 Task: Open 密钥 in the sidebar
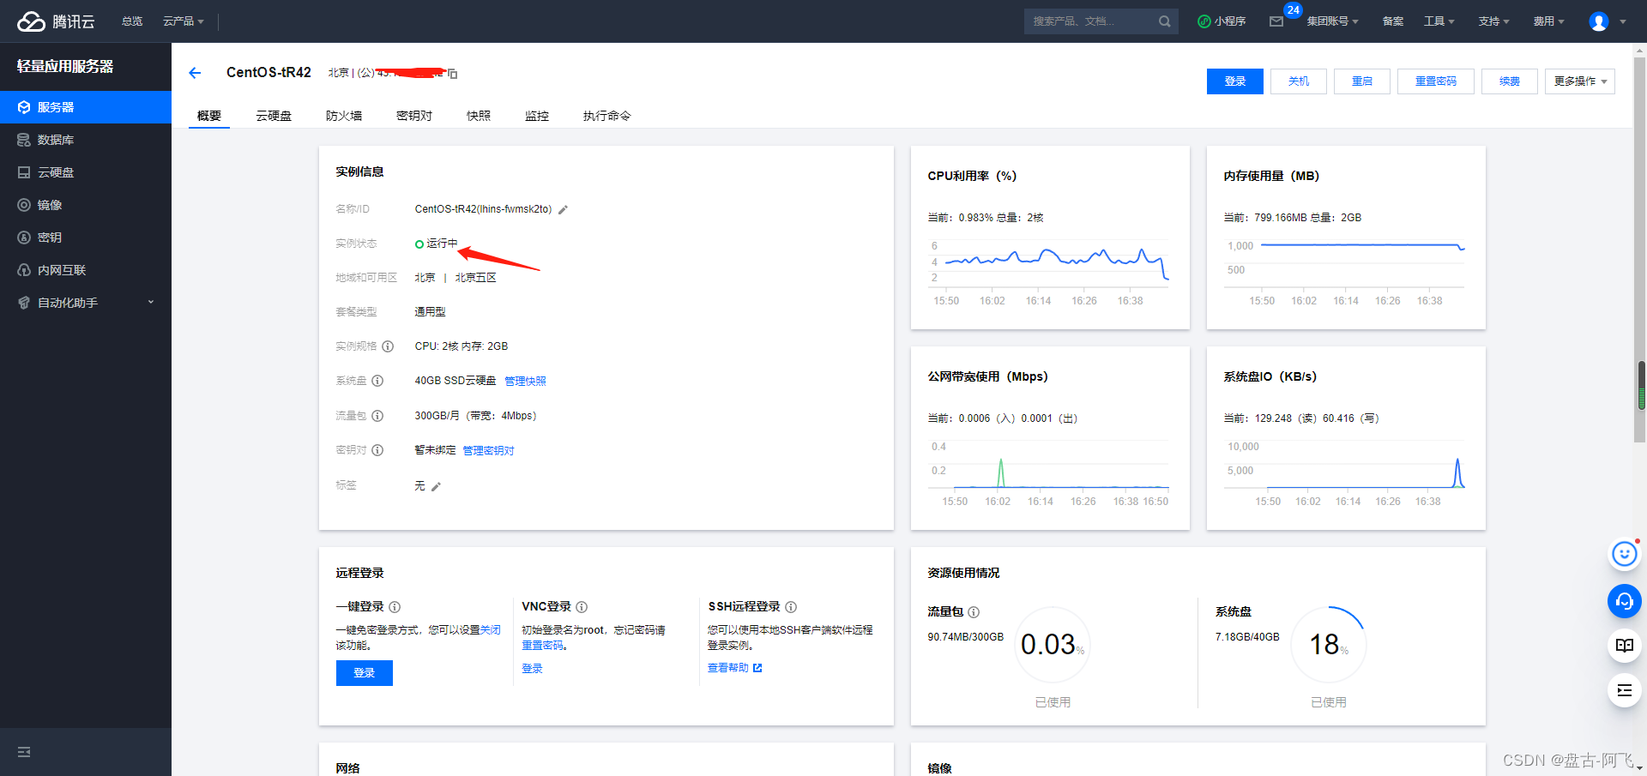pos(86,238)
